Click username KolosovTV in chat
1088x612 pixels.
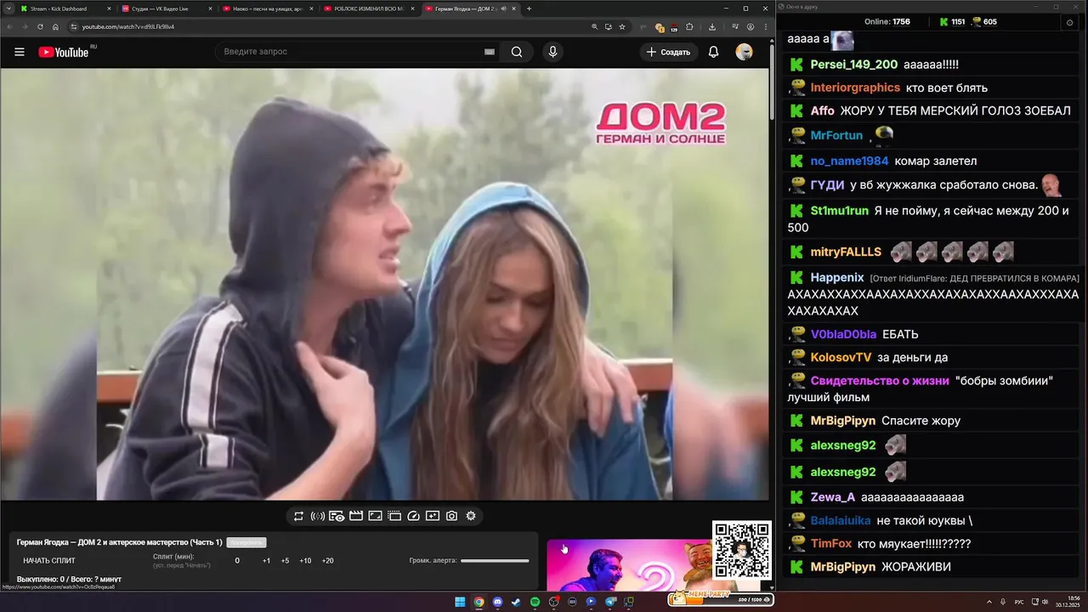coord(841,358)
